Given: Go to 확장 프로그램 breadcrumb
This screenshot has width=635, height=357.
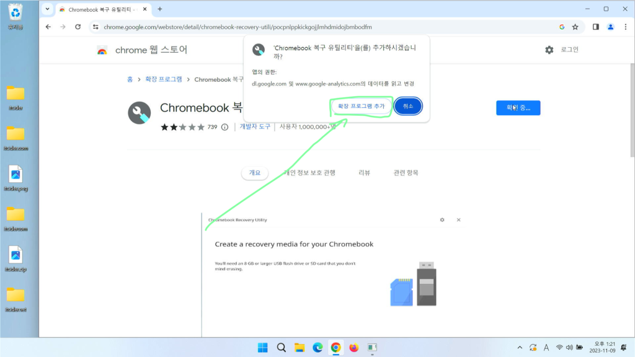Looking at the screenshot, I should pos(164,79).
